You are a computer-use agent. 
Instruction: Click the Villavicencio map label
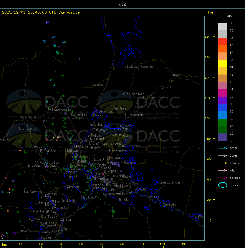[60, 110]
